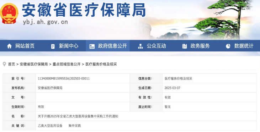Click the document icon beside 新闻中心
The height and width of the screenshot is (132, 260).
coord(53,46)
